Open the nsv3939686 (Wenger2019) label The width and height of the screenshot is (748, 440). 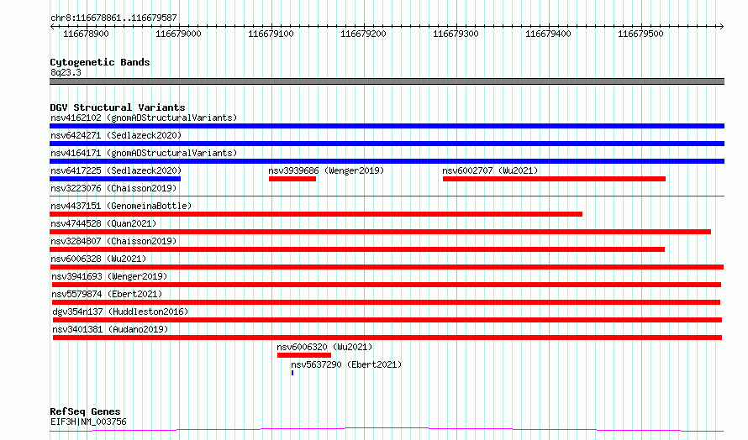click(326, 170)
